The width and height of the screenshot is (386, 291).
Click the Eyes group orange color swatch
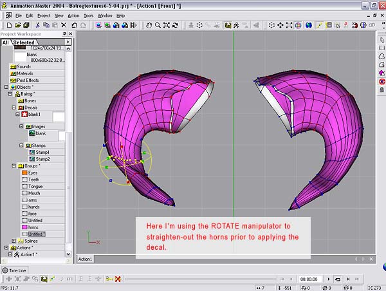[x=24, y=173]
